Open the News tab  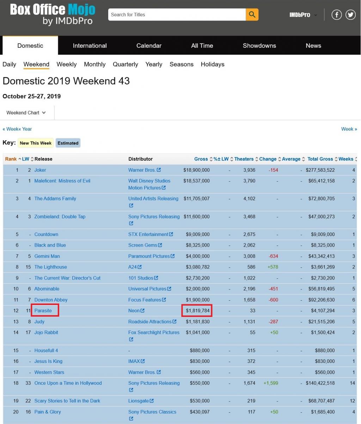coord(313,46)
